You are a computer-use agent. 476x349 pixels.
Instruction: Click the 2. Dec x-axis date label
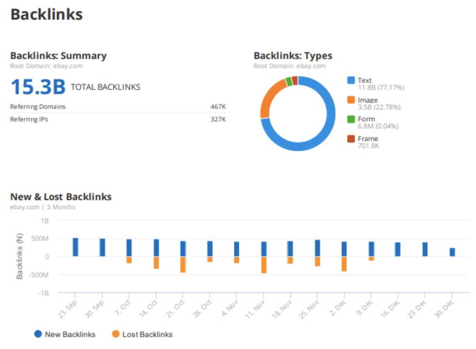click(338, 308)
